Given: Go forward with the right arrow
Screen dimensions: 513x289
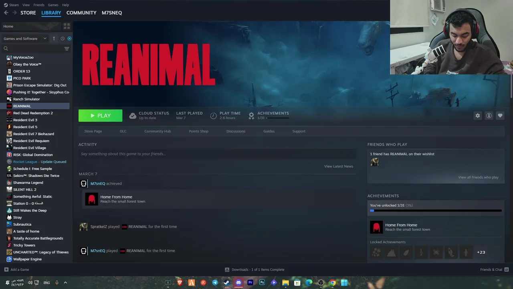Looking at the screenshot, I should coord(14,13).
